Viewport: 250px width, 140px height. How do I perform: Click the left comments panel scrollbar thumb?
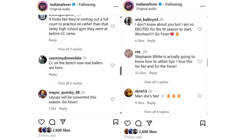pyautogui.click(x=121, y=71)
